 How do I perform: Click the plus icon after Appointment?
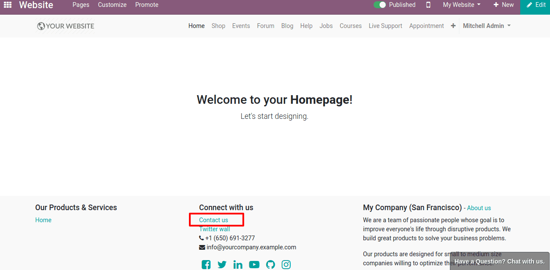pyautogui.click(x=453, y=26)
